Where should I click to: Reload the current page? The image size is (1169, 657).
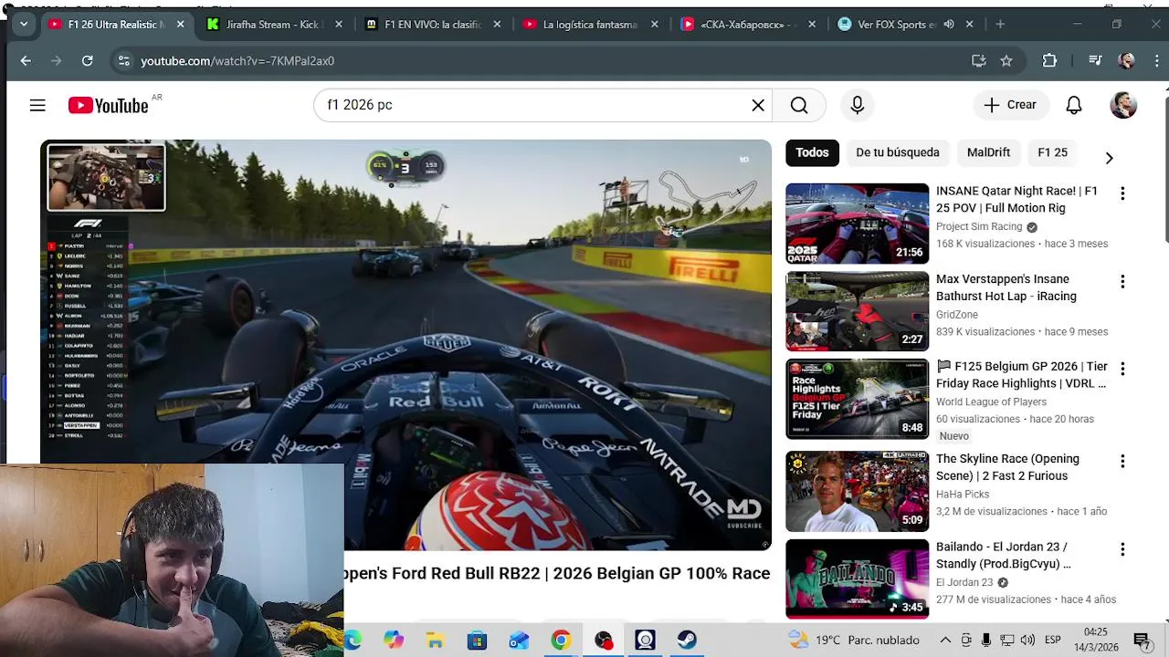(x=87, y=60)
